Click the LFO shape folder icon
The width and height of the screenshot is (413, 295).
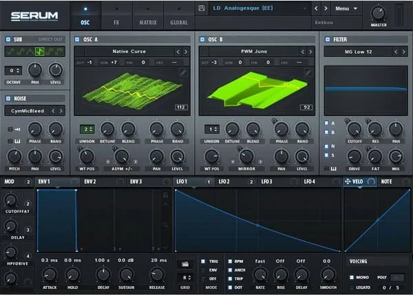(185, 264)
